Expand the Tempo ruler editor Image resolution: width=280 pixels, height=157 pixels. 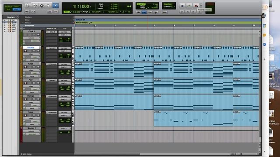pyautogui.click(x=22, y=23)
